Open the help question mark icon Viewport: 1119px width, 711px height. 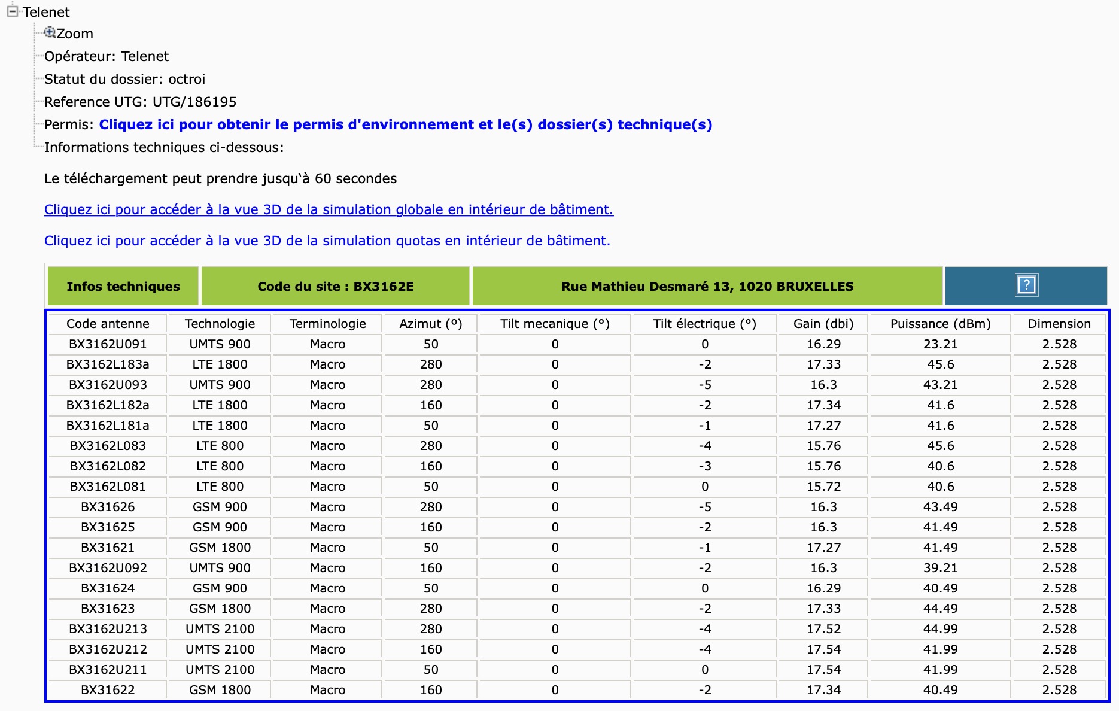[1026, 285]
